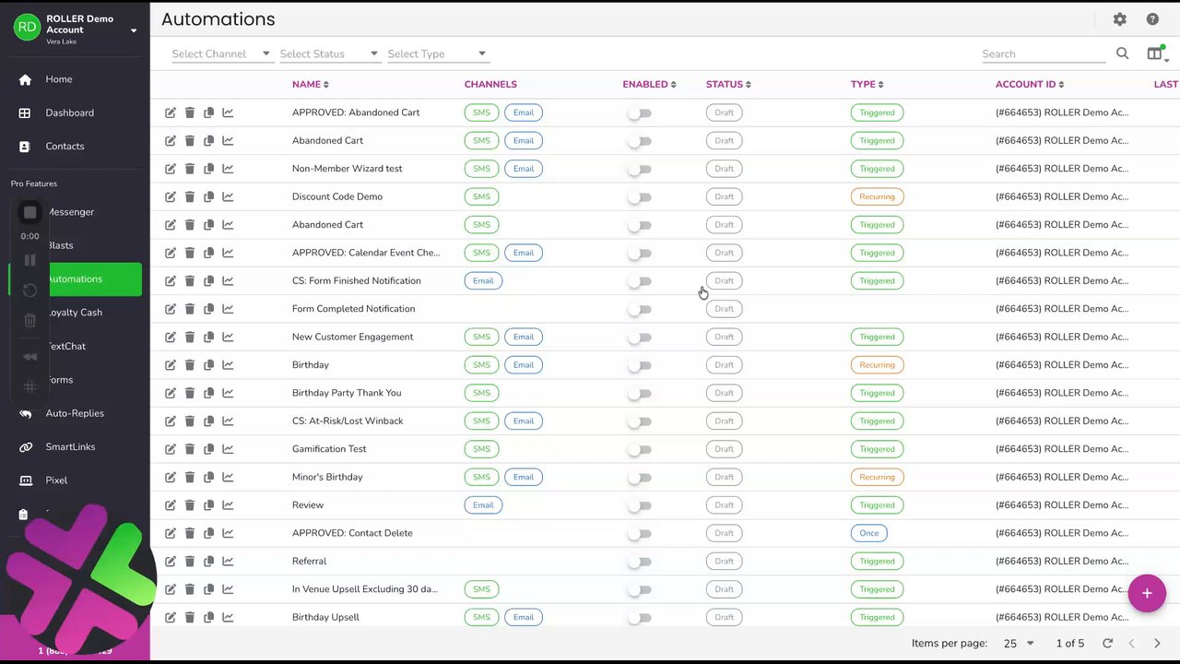This screenshot has height=664, width=1180.
Task: Delete the Discount Code Demo automation
Action: pos(190,196)
